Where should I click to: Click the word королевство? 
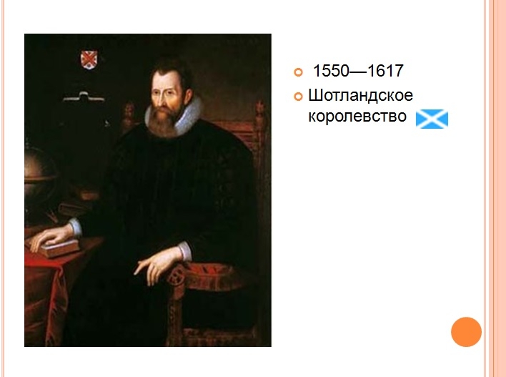tap(357, 117)
